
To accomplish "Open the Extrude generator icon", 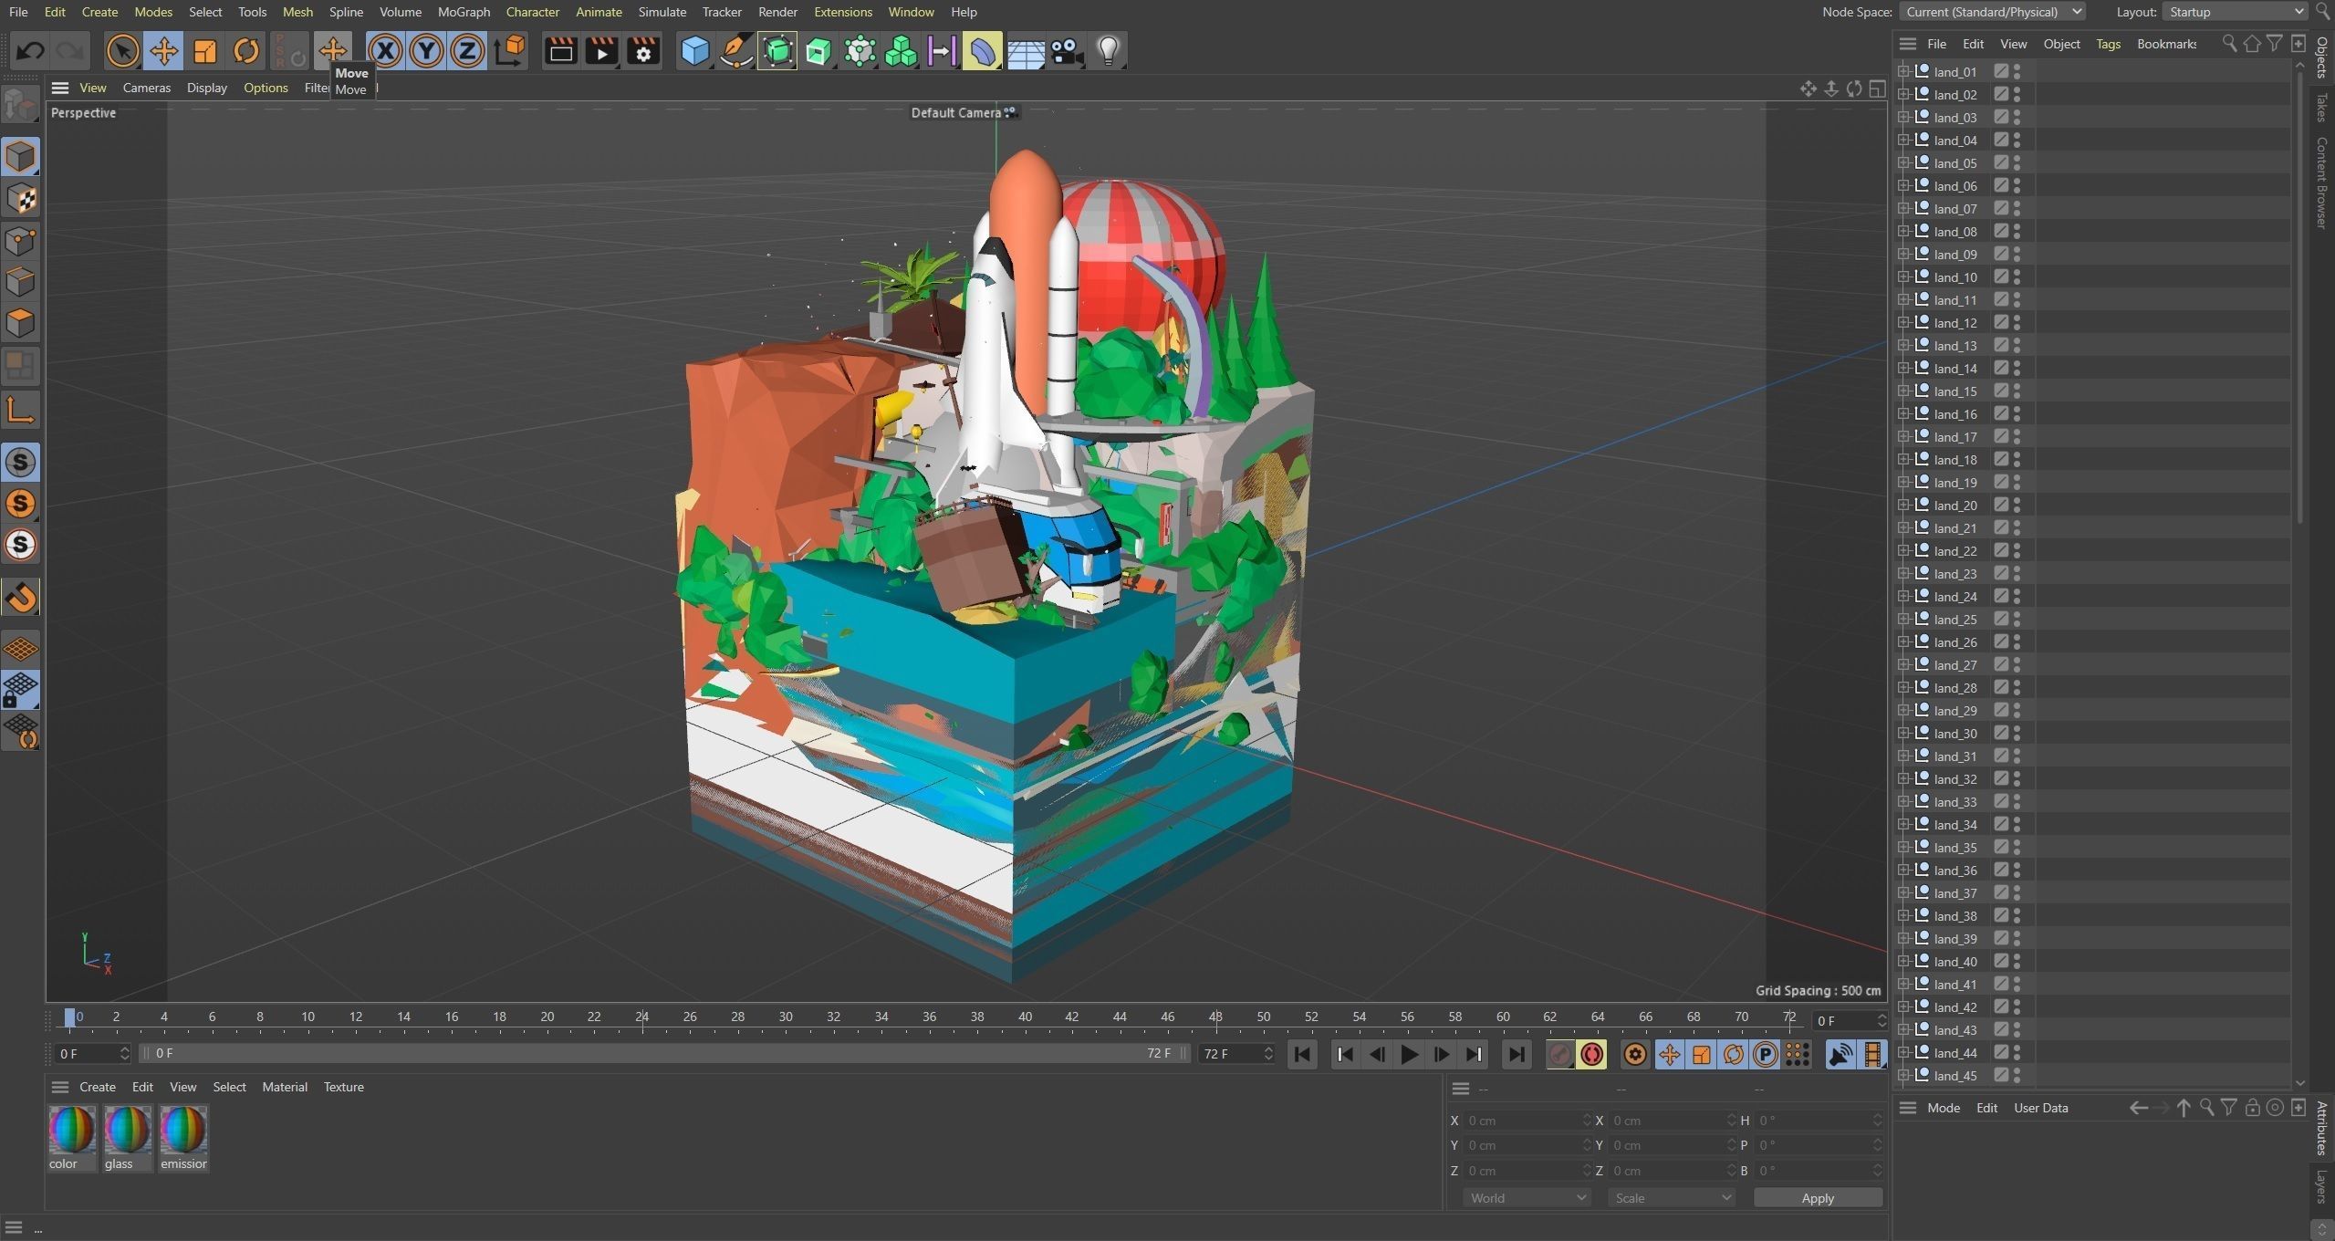I will point(818,50).
